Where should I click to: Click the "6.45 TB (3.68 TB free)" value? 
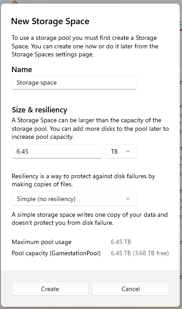(140, 253)
